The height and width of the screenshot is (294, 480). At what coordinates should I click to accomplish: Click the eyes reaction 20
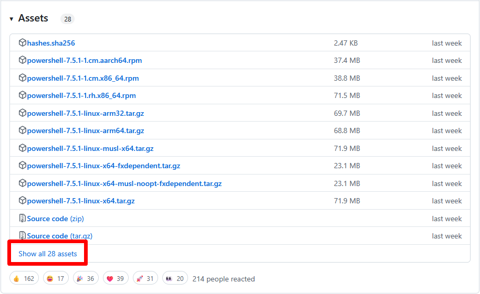coord(175,278)
